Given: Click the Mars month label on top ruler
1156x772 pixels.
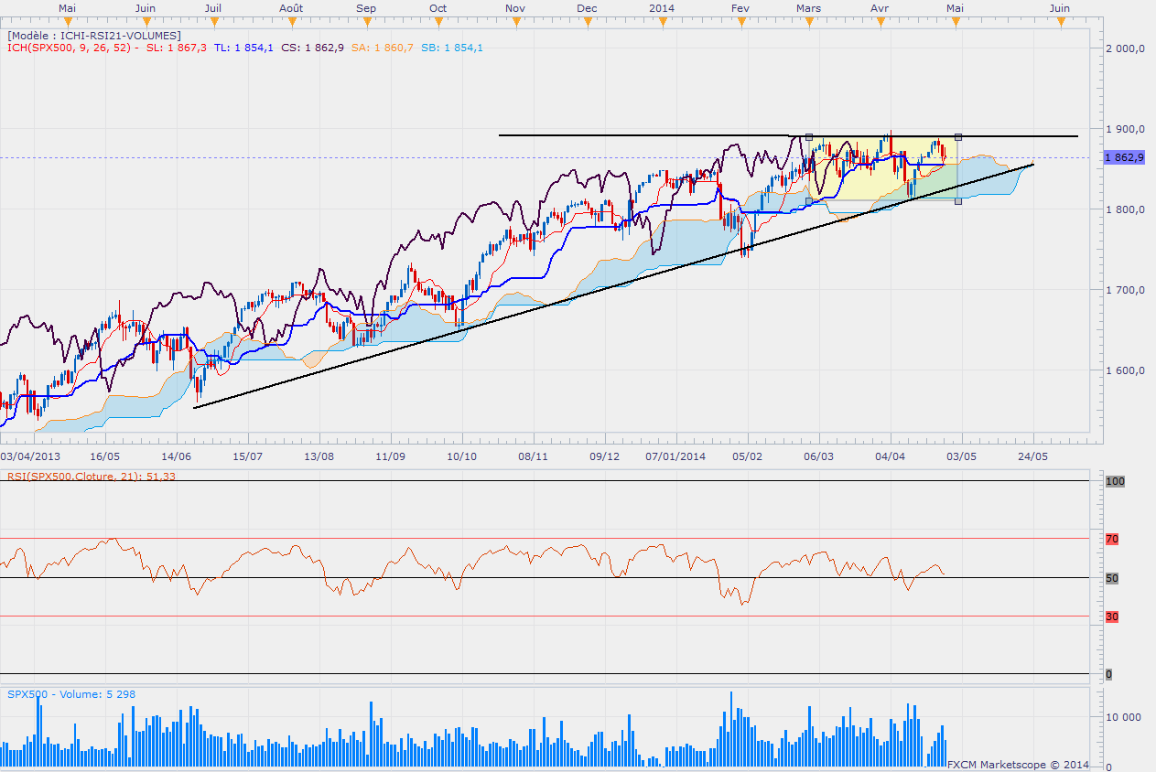Looking at the screenshot, I should [808, 7].
